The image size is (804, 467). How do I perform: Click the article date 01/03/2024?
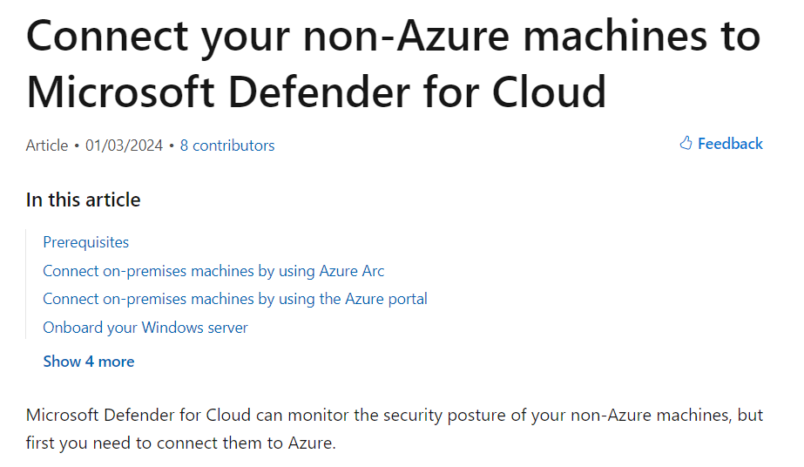click(124, 146)
